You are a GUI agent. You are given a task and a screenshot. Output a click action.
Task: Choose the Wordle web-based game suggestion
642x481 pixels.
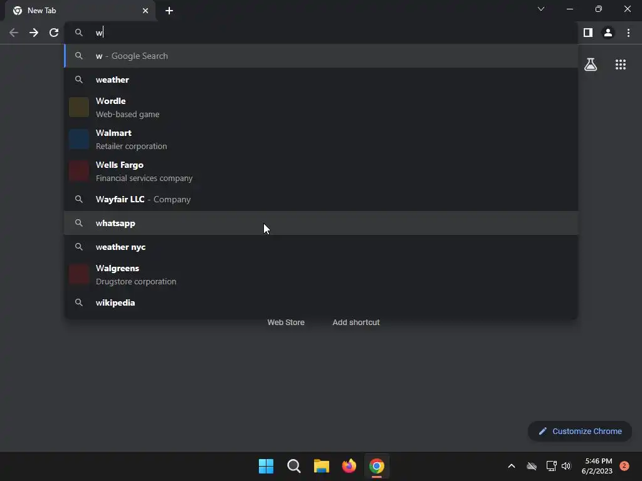click(321, 107)
